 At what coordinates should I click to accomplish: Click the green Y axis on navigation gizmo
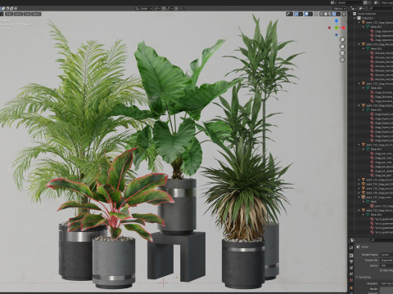point(337,28)
